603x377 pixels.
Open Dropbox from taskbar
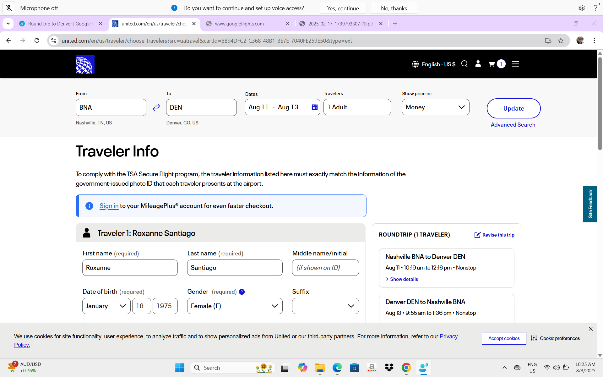389,368
